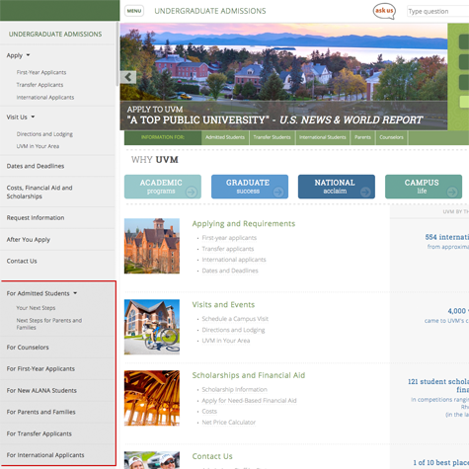The height and width of the screenshot is (469, 469).
Task: Open UVM in Your Area sidebar link
Action: [38, 146]
